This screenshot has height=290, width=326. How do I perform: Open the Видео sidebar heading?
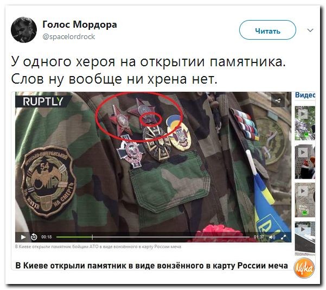pos(305,95)
